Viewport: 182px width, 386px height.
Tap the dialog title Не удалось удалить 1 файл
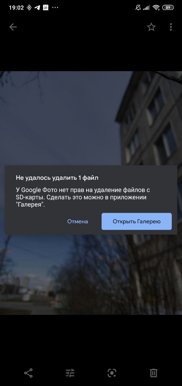57,178
